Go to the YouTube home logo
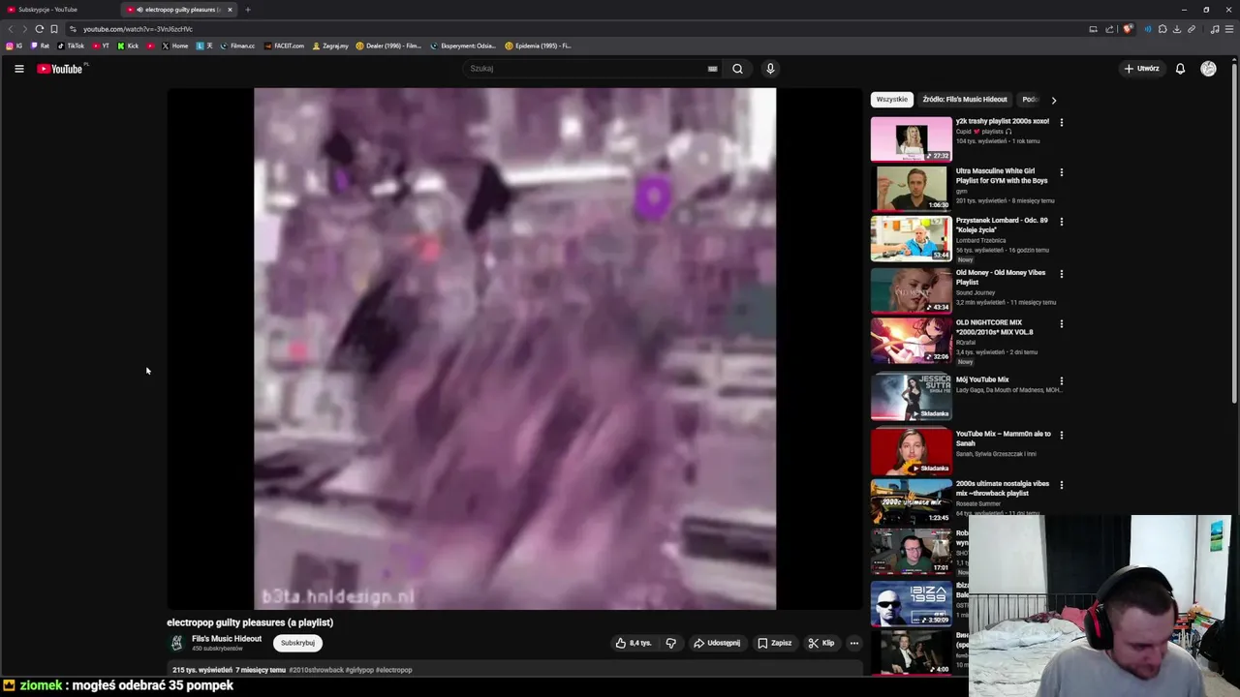The image size is (1240, 697). point(62,69)
